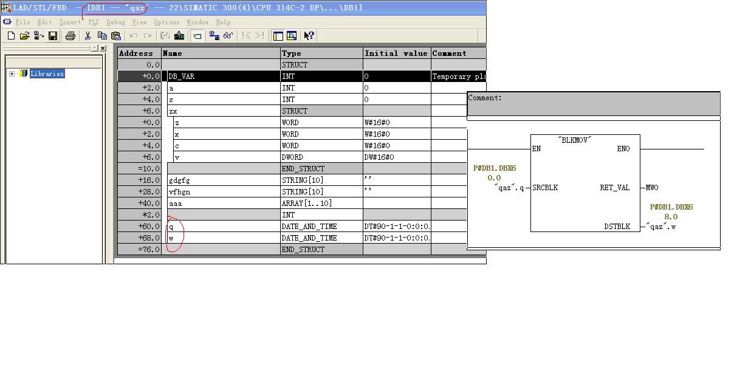Save the block with the floppy icon

tap(53, 36)
